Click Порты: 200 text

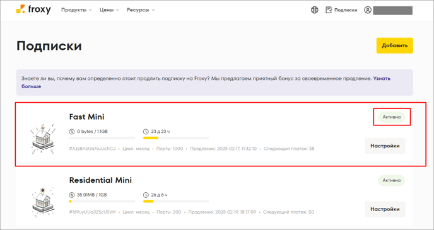pyautogui.click(x=169, y=212)
